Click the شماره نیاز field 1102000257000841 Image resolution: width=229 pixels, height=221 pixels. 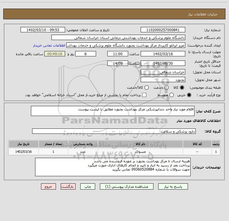(163, 30)
